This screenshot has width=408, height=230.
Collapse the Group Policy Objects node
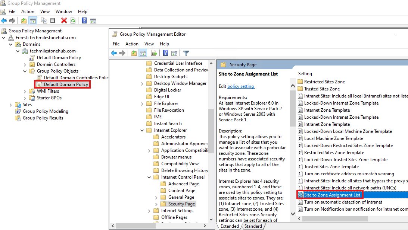(x=25, y=71)
